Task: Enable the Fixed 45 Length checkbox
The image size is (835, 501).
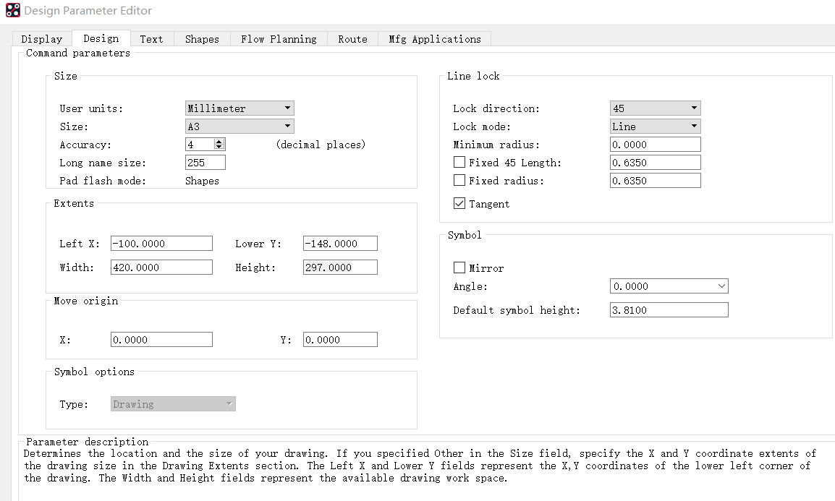Action: [x=459, y=162]
